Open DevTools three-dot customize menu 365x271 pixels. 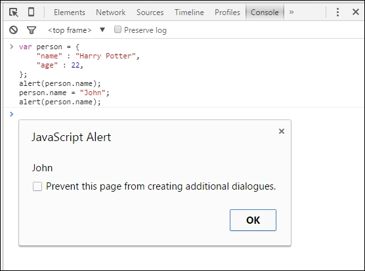tap(337, 12)
